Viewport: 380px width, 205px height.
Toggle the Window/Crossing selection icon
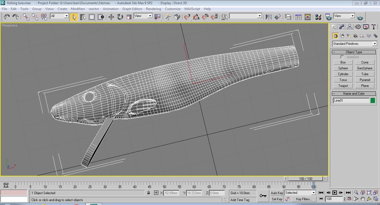[101, 17]
